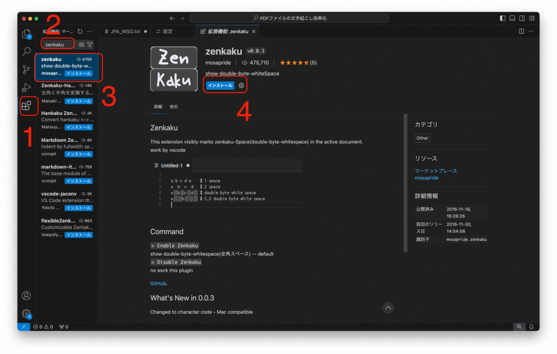Image resolution: width=557 pixels, height=354 pixels.
Task: Open zenkaku manage gear on details page
Action: (241, 86)
